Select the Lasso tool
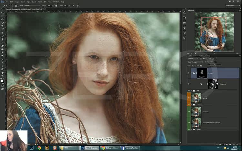Viewport: 242px width, 151px height. pyautogui.click(x=2, y=19)
